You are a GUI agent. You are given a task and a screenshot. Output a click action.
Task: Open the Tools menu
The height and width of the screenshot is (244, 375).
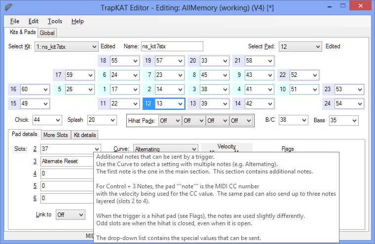pyautogui.click(x=55, y=21)
